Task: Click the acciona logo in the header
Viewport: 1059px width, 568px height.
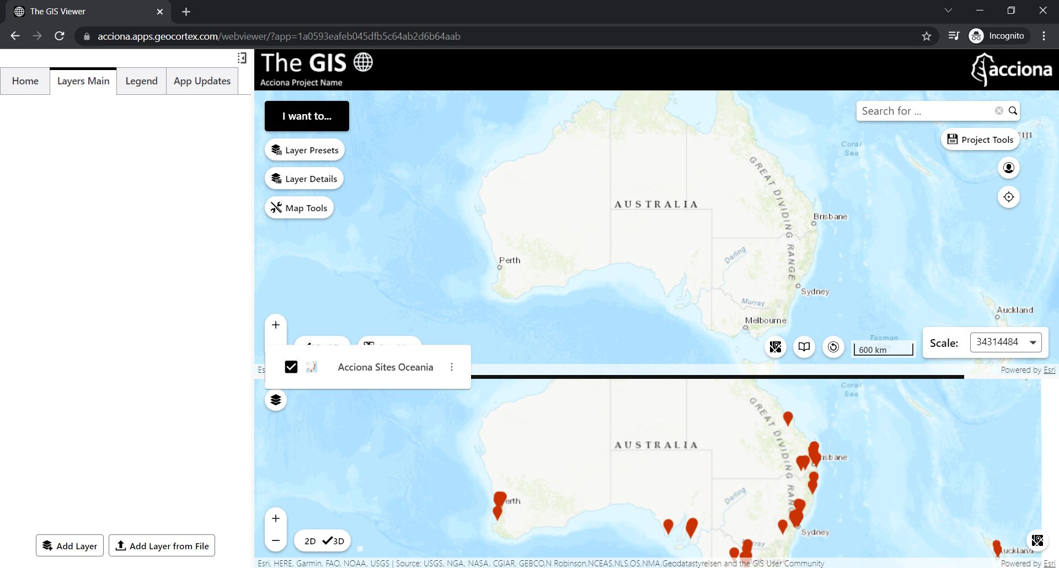Action: tap(1012, 69)
